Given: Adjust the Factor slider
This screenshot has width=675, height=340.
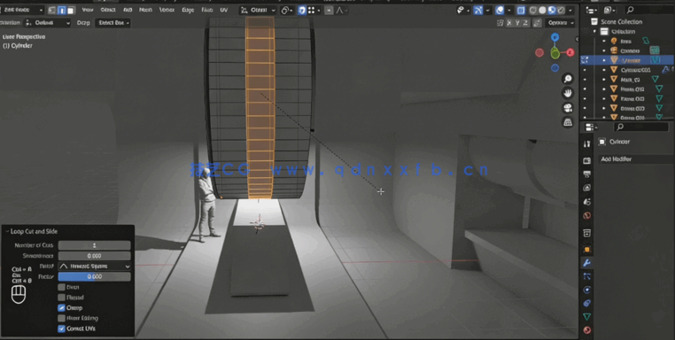Looking at the screenshot, I should click(94, 277).
